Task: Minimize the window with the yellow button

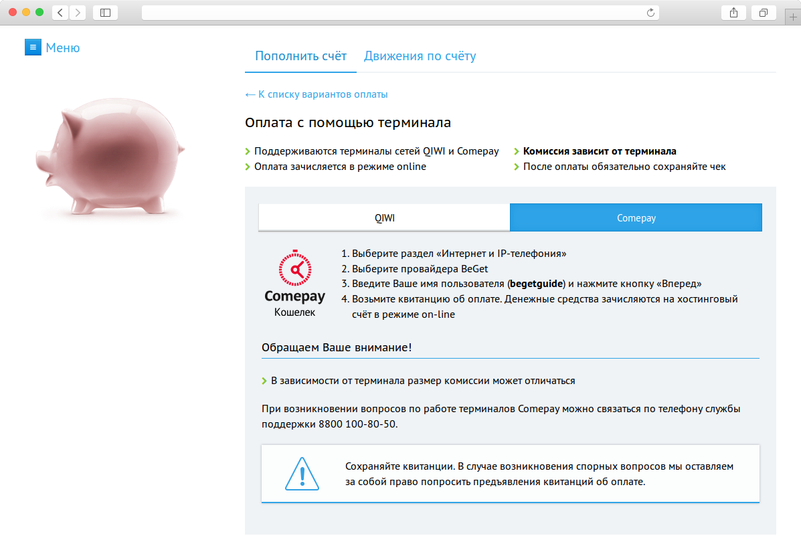Action: [x=26, y=12]
